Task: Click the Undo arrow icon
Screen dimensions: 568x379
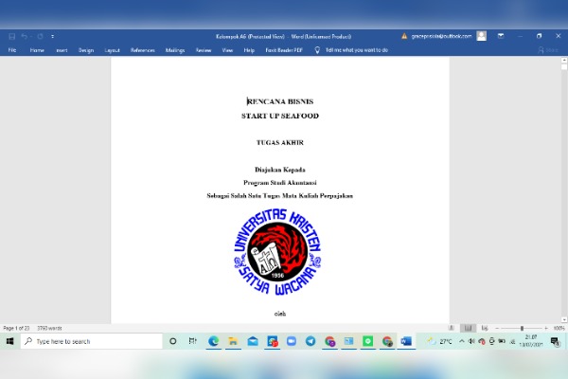Action: pyautogui.click(x=25, y=36)
